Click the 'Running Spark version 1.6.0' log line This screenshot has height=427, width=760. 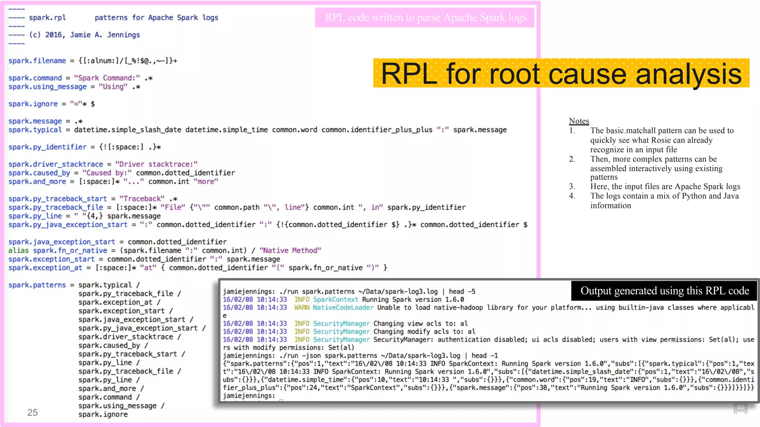pyautogui.click(x=343, y=299)
